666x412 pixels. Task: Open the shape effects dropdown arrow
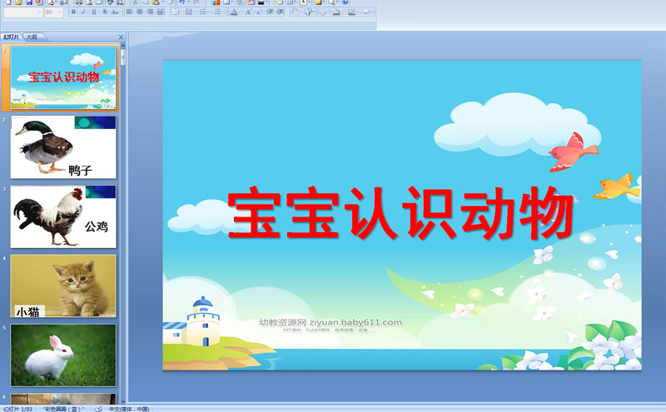pyautogui.click(x=372, y=12)
